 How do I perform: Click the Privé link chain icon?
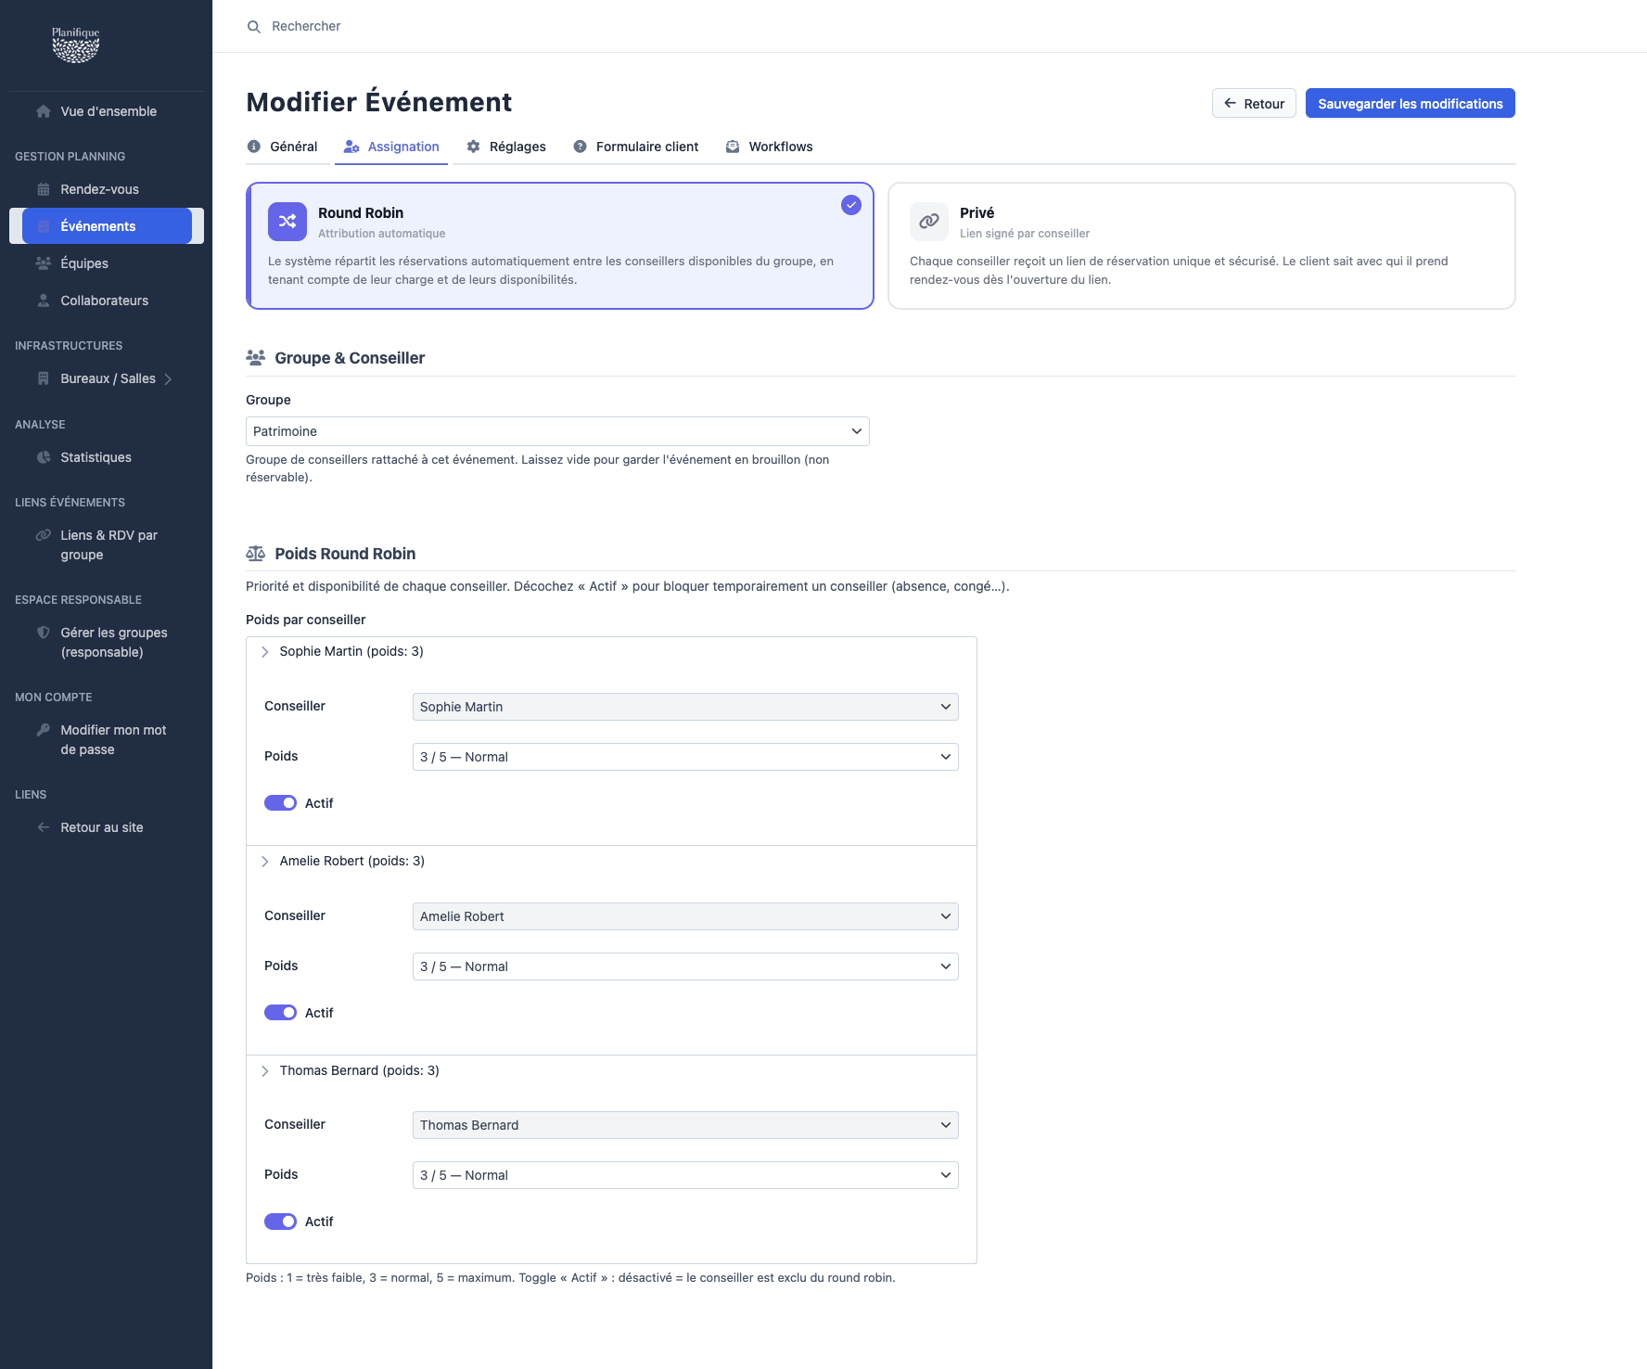pyautogui.click(x=929, y=222)
